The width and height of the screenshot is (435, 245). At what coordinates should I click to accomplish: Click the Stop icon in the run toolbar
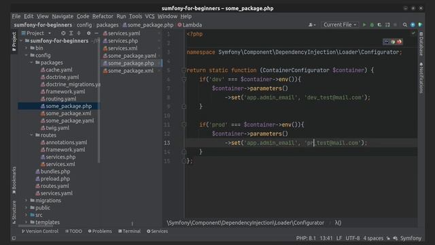click(x=396, y=24)
